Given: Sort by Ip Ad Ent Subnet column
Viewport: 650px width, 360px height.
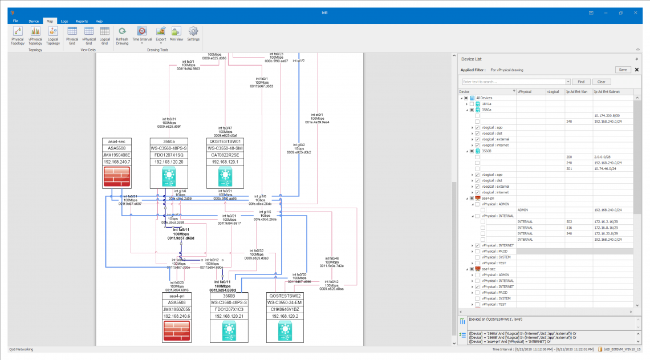Looking at the screenshot, I should 613,92.
